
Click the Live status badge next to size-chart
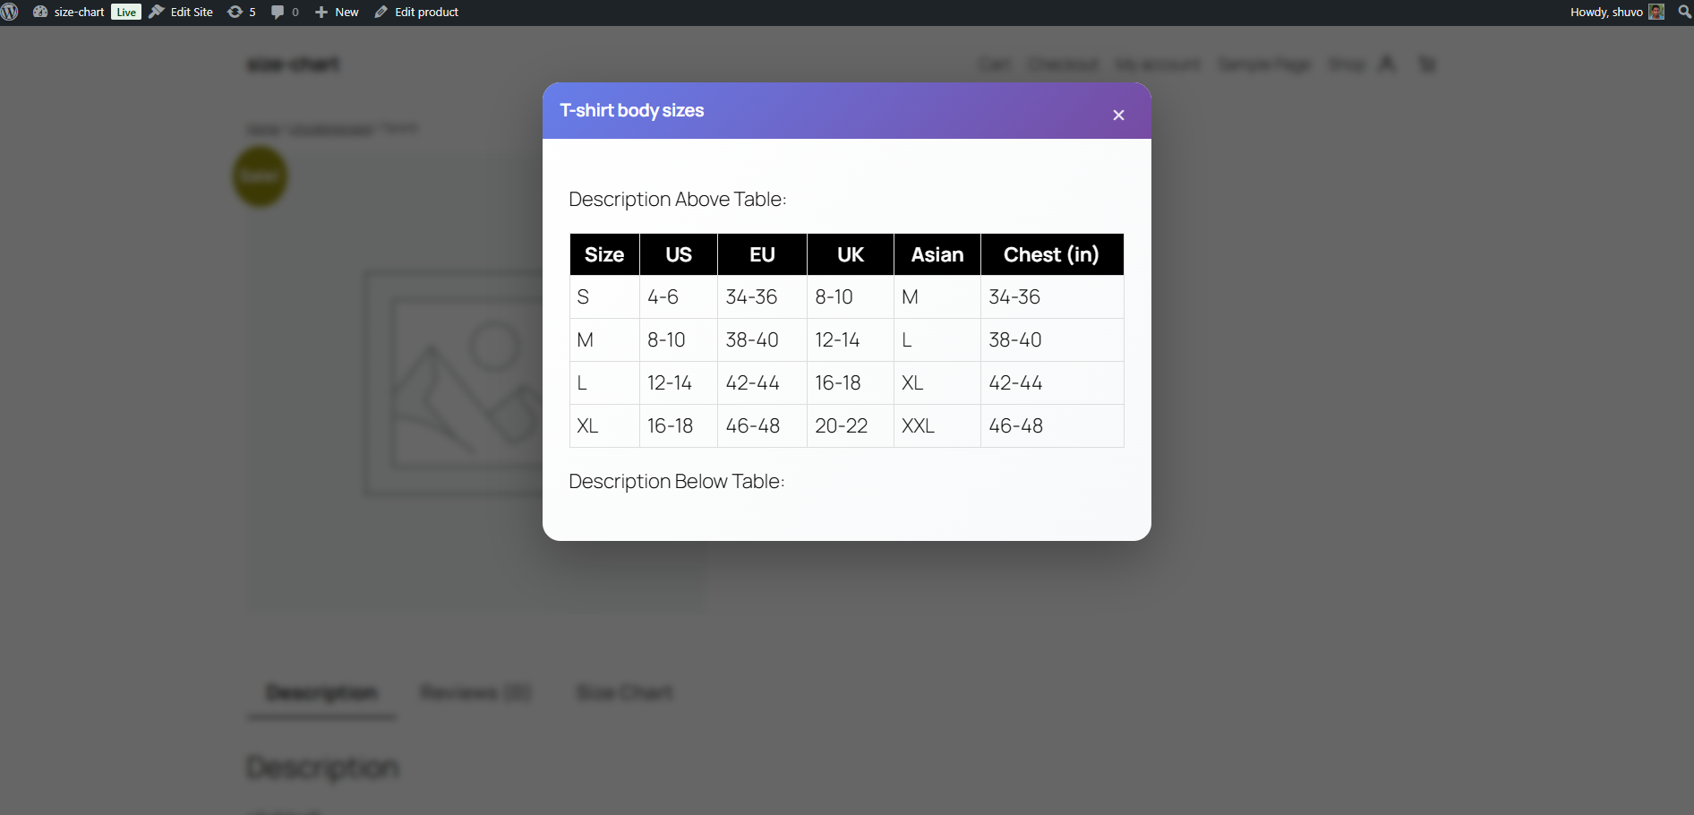tap(125, 12)
